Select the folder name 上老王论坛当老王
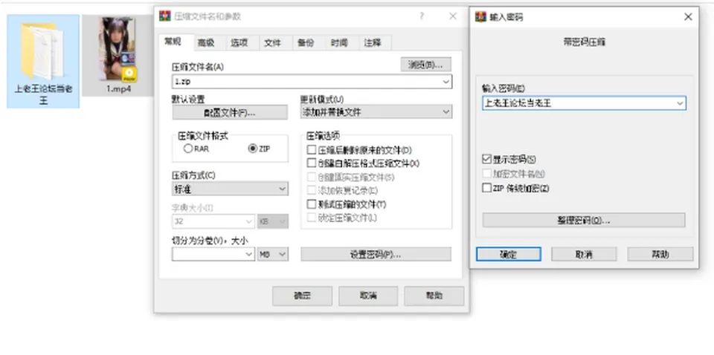This screenshot has height=355, width=714. point(43,94)
